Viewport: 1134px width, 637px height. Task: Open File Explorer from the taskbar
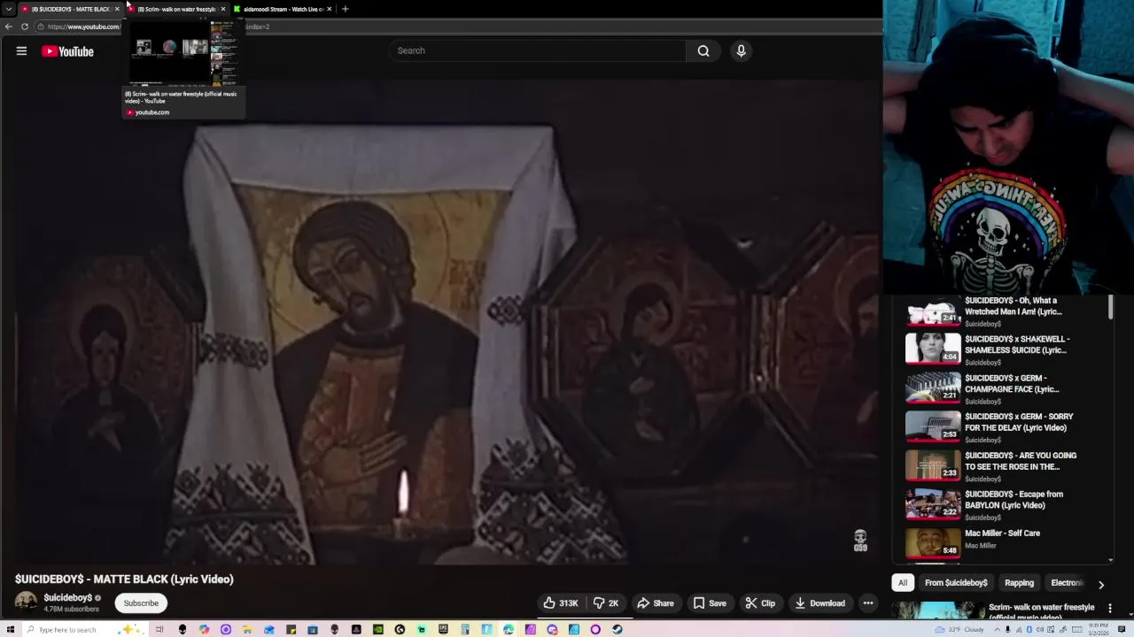(x=247, y=629)
